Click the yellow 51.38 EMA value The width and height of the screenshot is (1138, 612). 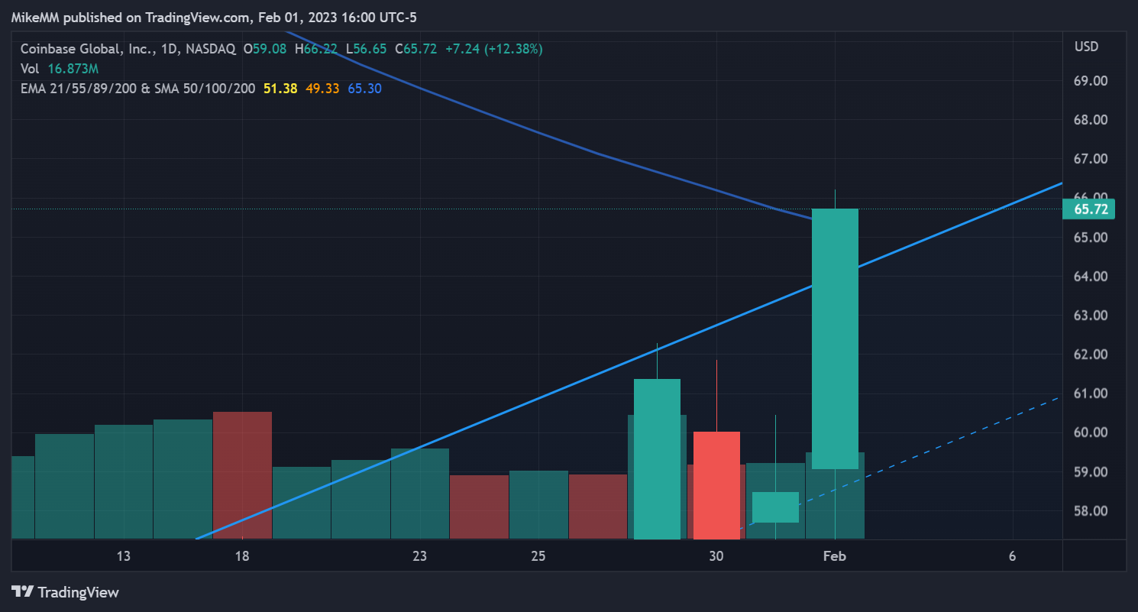point(279,89)
